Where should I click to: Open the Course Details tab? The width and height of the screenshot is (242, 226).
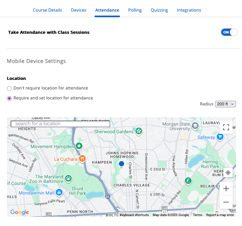click(47, 10)
